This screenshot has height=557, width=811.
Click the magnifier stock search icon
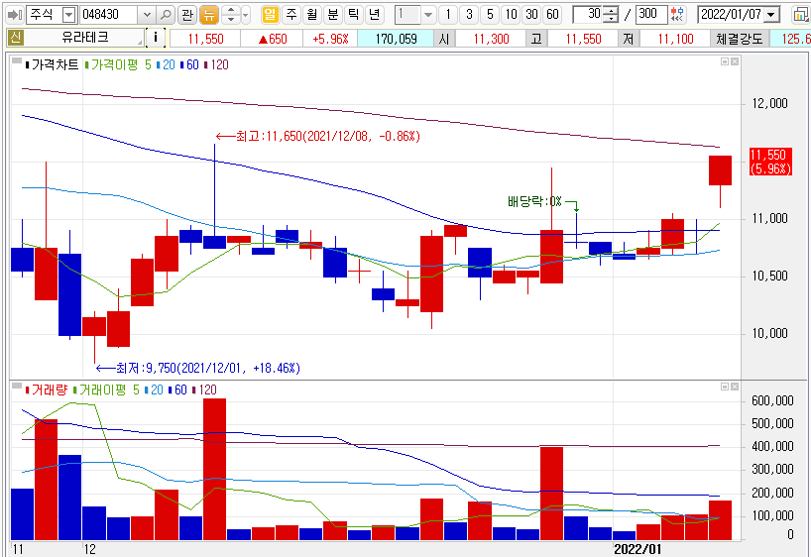[x=165, y=15]
